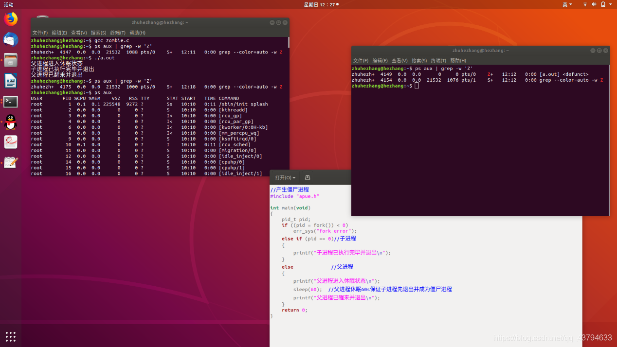Click the '[kthreadd]' process row
Viewport: 617px width, 347px height.
point(139,110)
